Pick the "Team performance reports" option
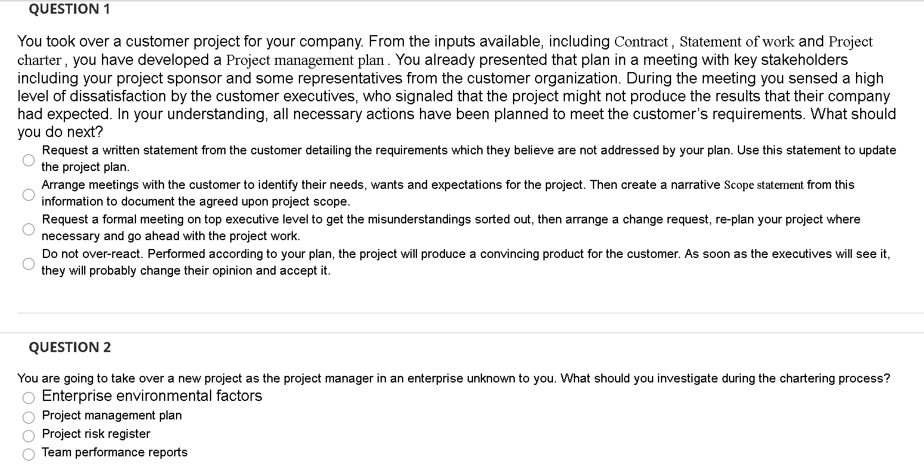This screenshot has width=924, height=476. point(28,454)
